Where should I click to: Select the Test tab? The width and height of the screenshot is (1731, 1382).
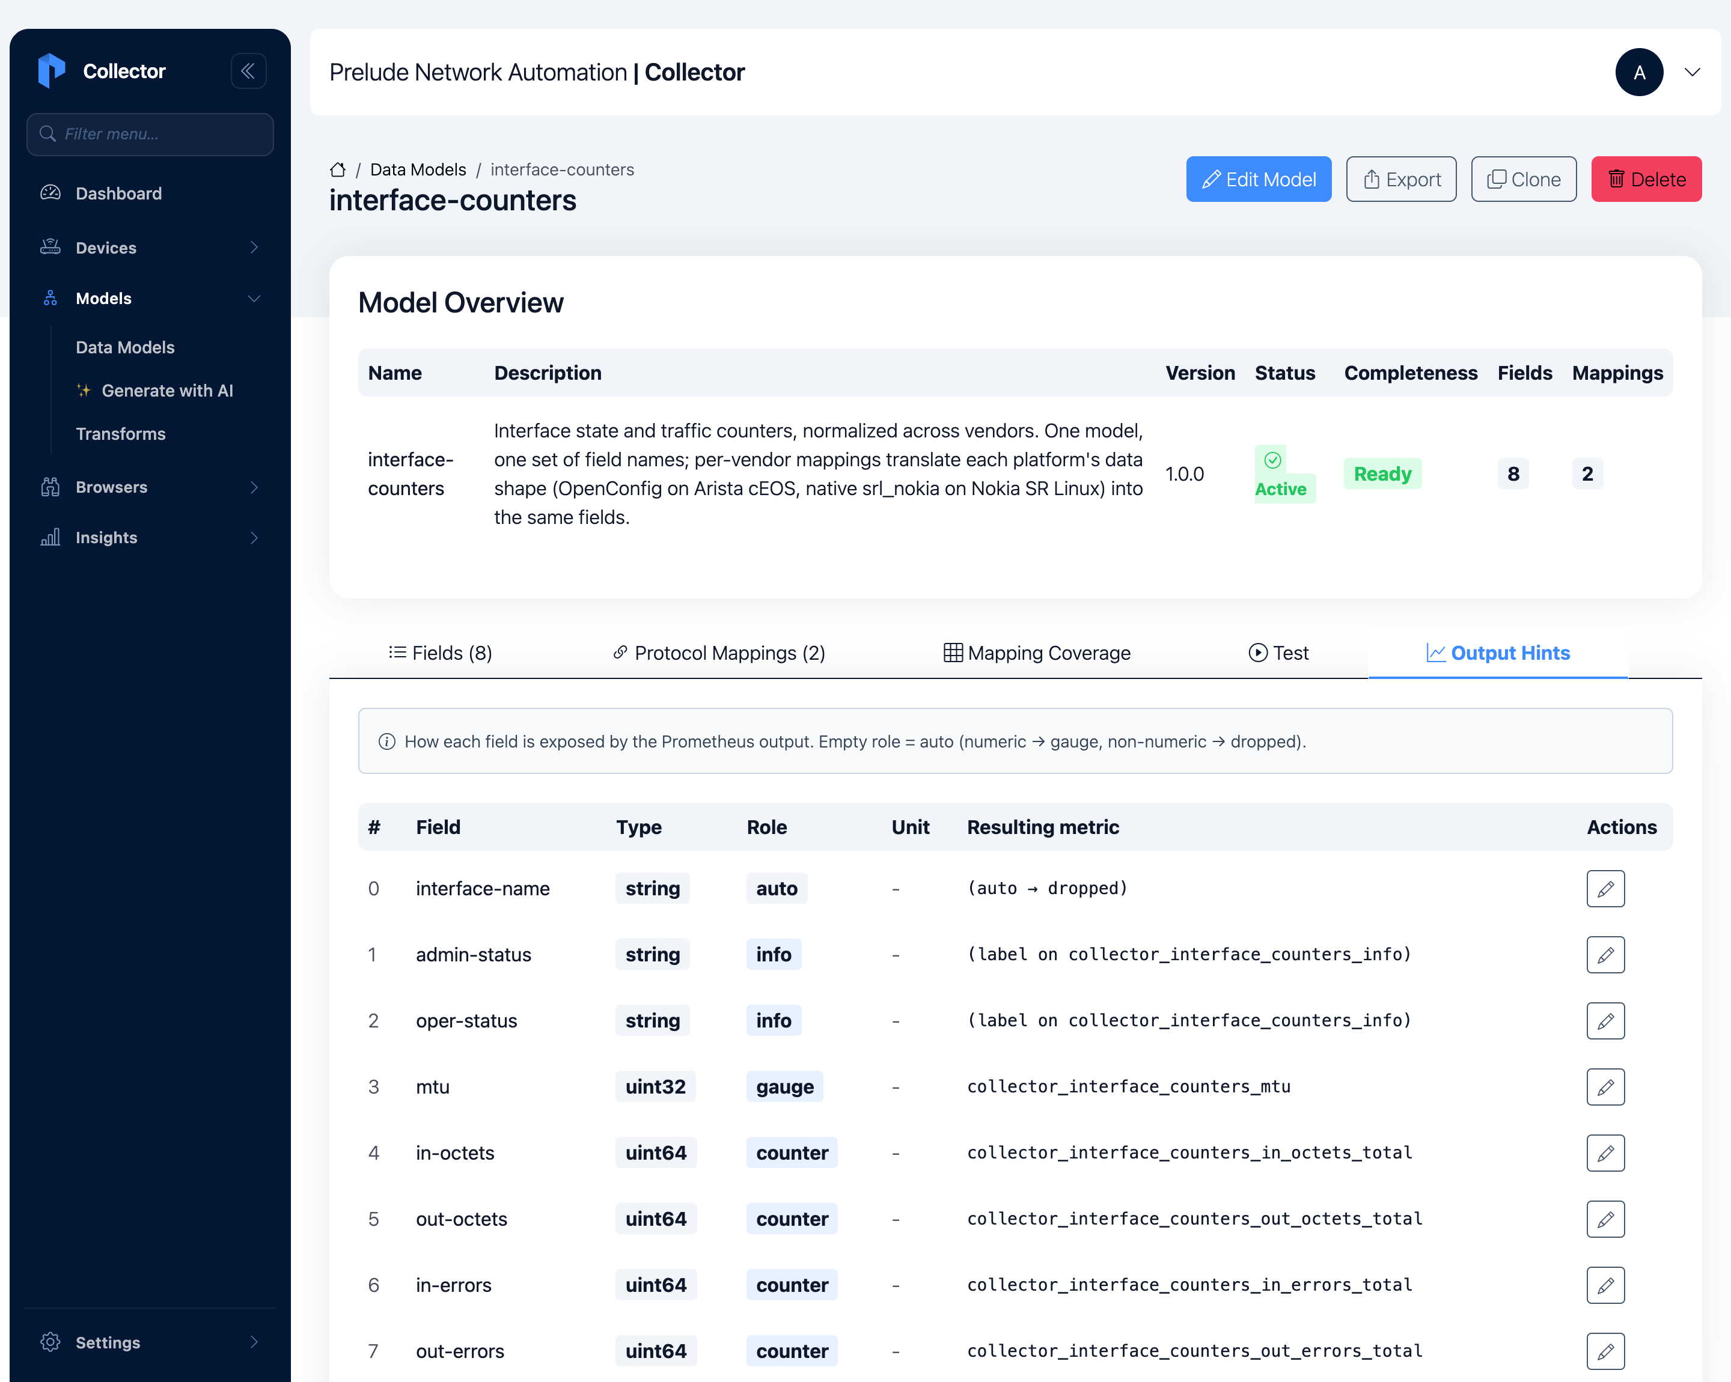(x=1278, y=653)
